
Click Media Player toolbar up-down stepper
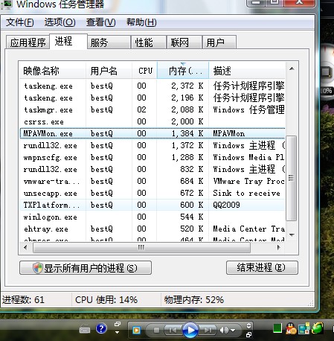click(x=248, y=325)
